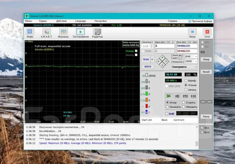Viewport: 235px width, 164px height.
Task: Click the Просмотр буфера buffer view icon
Action: click(x=189, y=21)
